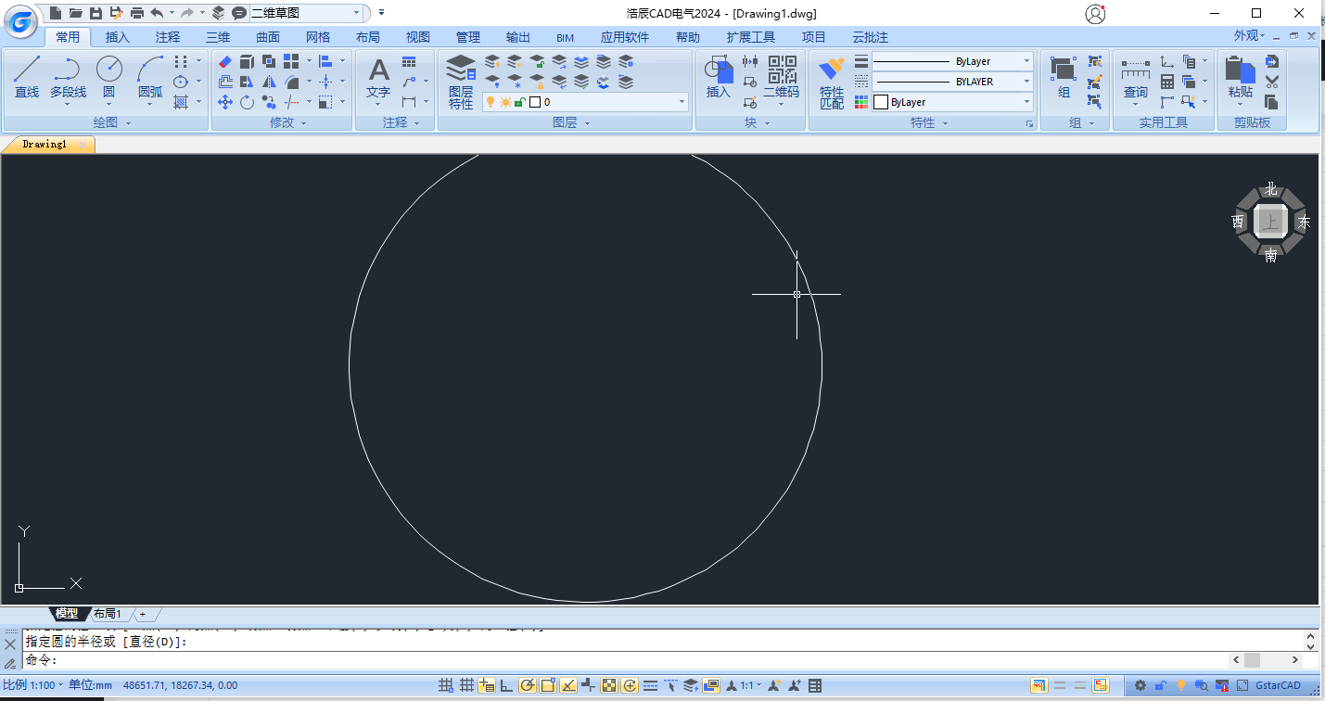Click the Mirror tool icon

click(x=269, y=83)
